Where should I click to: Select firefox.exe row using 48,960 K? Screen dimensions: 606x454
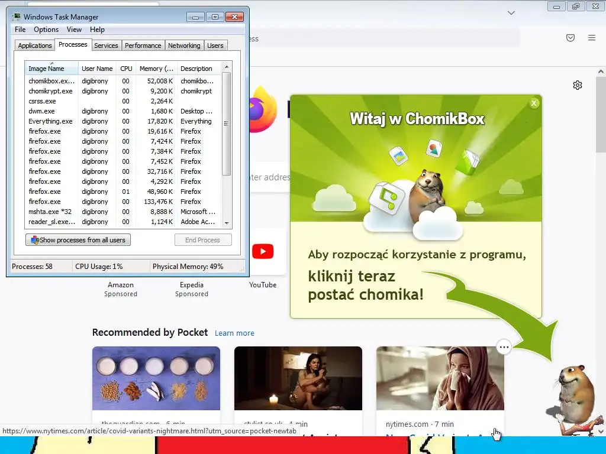pos(124,192)
